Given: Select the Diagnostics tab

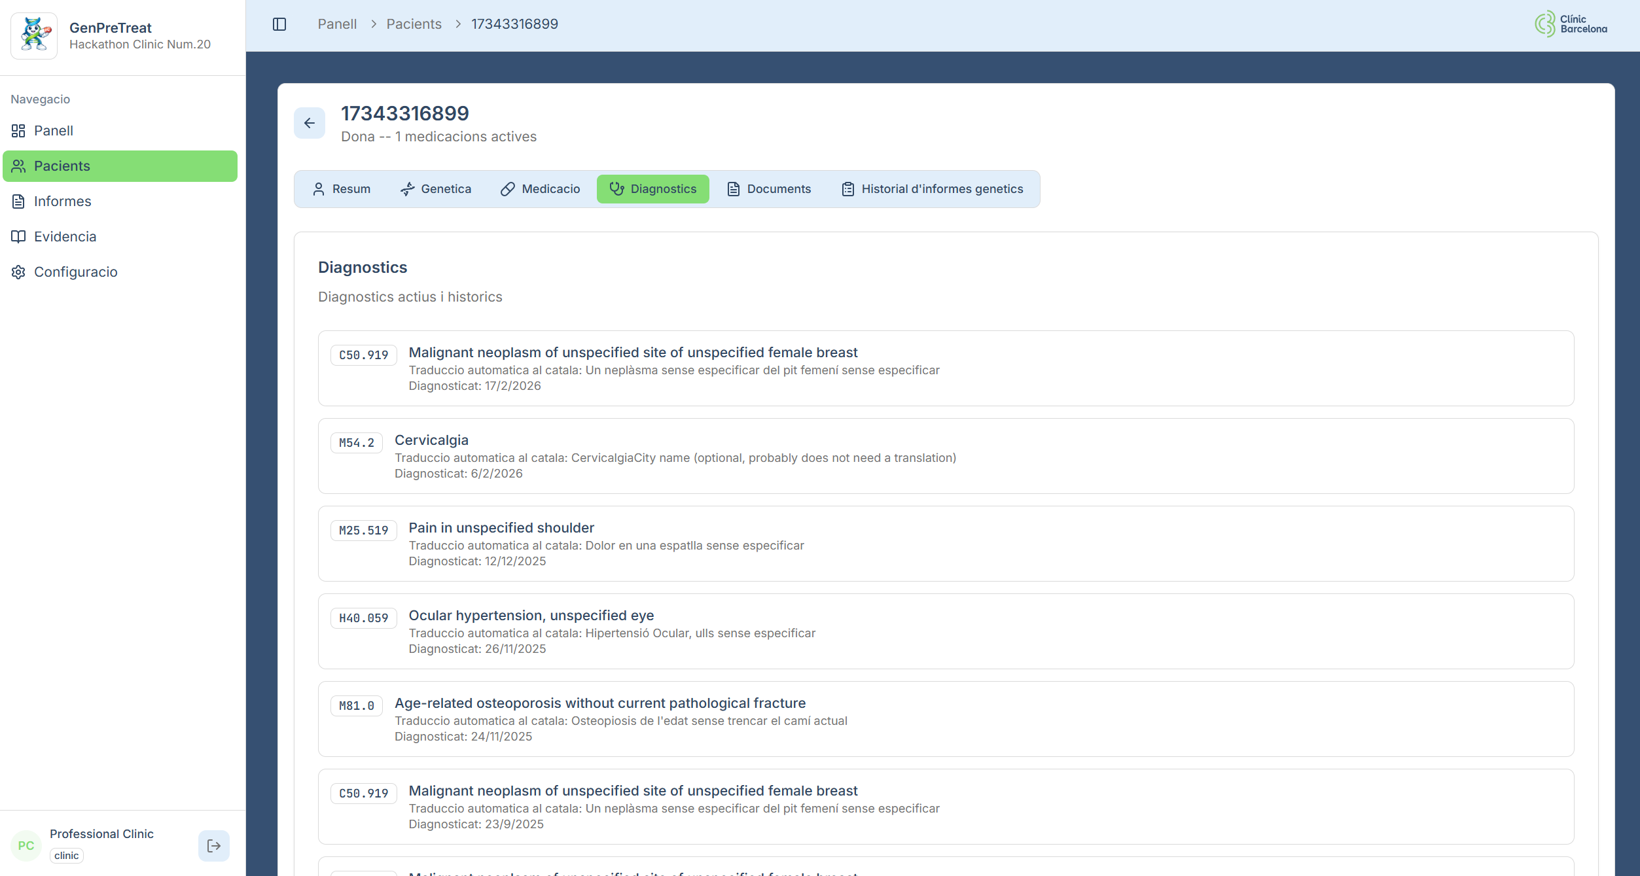Looking at the screenshot, I should click(652, 189).
